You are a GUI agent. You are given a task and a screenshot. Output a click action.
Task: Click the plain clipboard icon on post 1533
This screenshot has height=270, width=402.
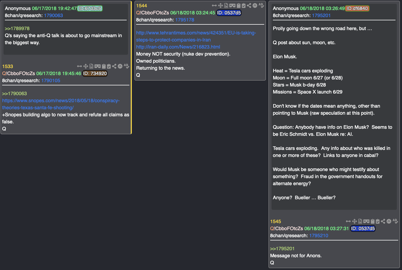pyautogui.click(x=104, y=66)
